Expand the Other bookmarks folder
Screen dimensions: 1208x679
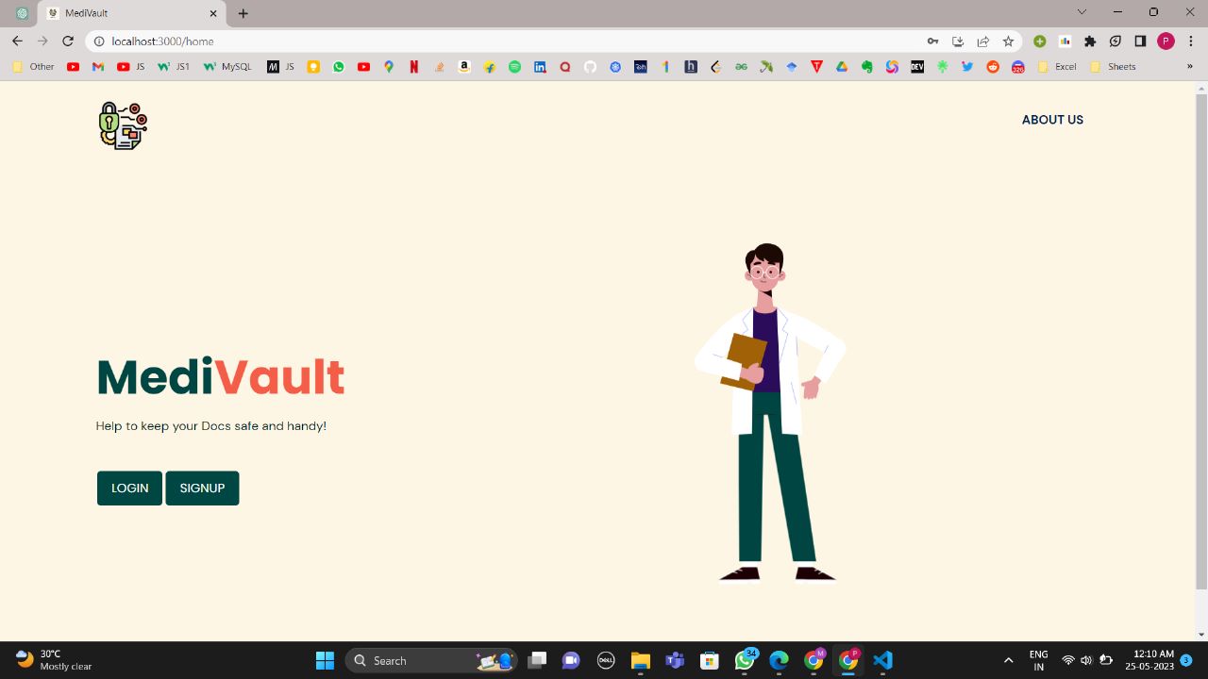point(33,66)
